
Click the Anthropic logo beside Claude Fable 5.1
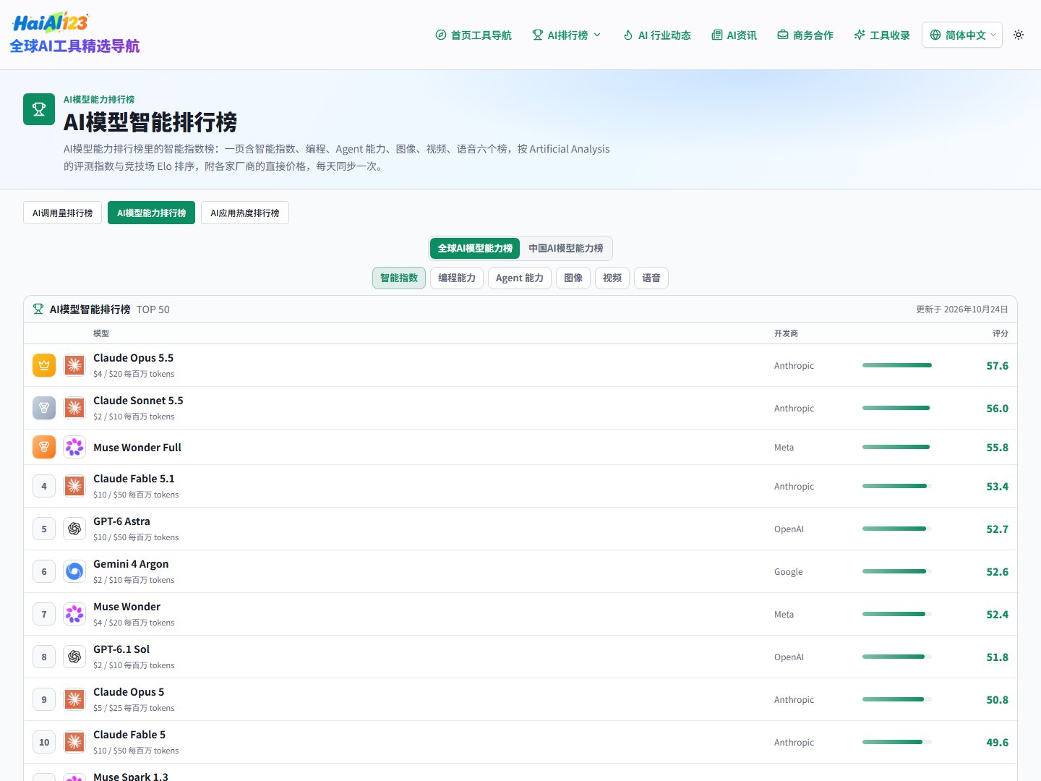tap(74, 486)
